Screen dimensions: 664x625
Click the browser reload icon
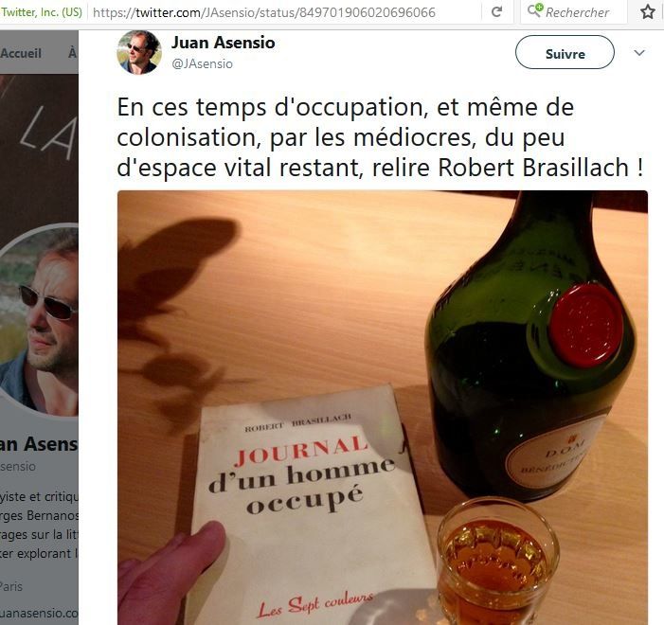[496, 12]
